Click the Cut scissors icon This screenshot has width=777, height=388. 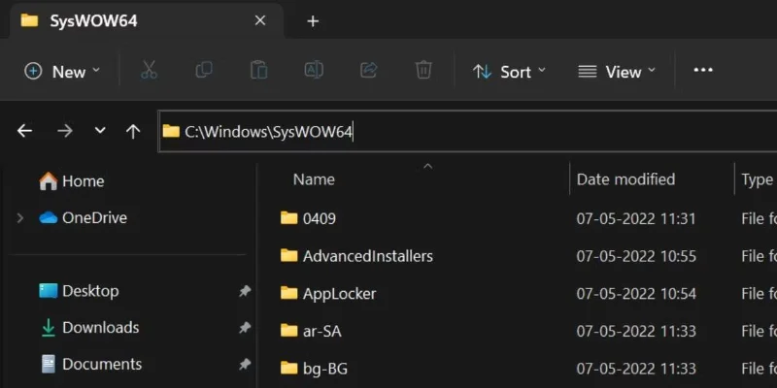click(x=150, y=70)
